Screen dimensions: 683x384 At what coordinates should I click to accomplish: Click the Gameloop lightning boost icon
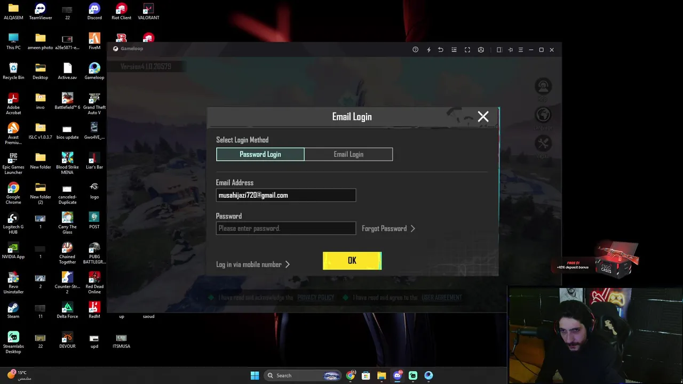coord(428,50)
